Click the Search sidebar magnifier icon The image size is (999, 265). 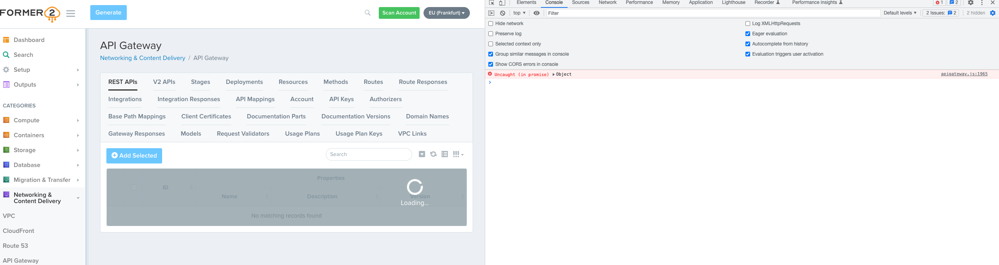click(6, 55)
